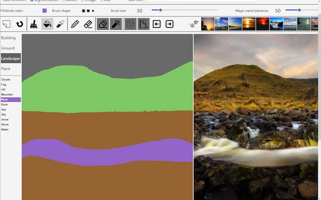Switch to the Plant category
The height and width of the screenshot is (200, 321).
tap(5, 69)
